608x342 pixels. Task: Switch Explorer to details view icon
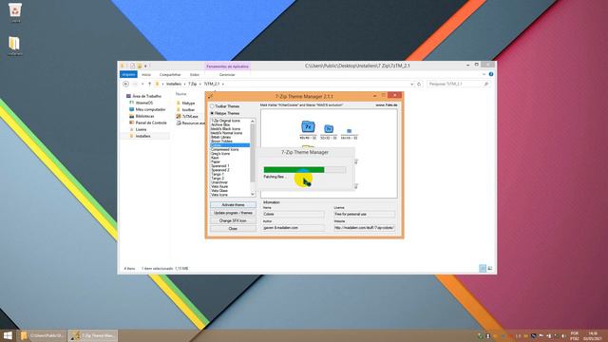click(x=483, y=268)
